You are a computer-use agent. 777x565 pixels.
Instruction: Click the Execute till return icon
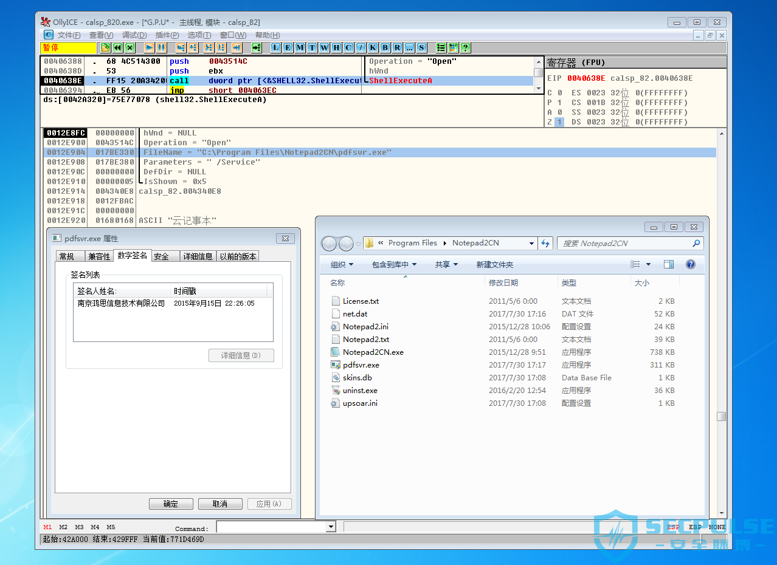point(237,47)
